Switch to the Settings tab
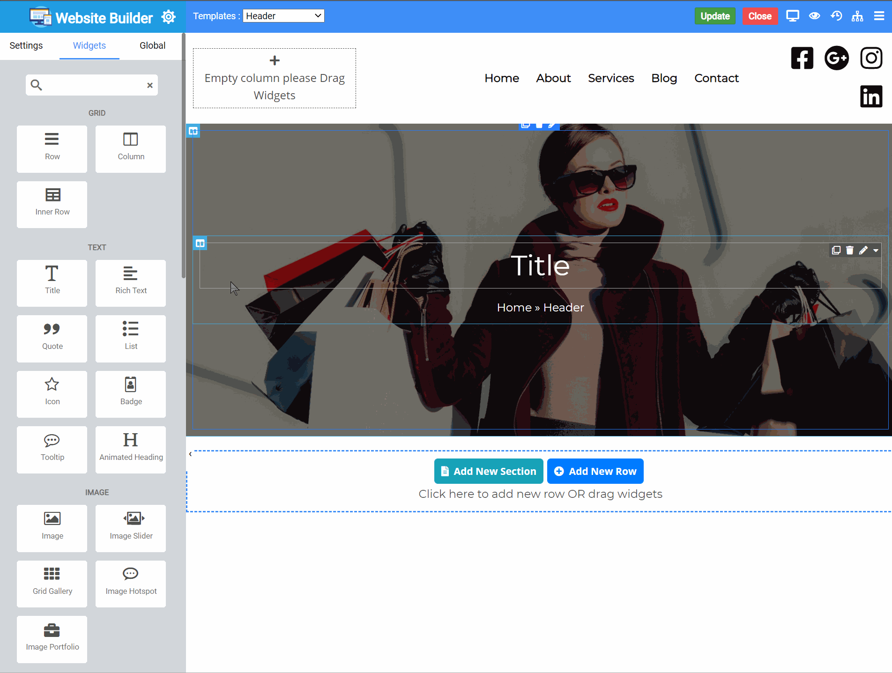Screen dimensions: 892x673 [x=26, y=45]
